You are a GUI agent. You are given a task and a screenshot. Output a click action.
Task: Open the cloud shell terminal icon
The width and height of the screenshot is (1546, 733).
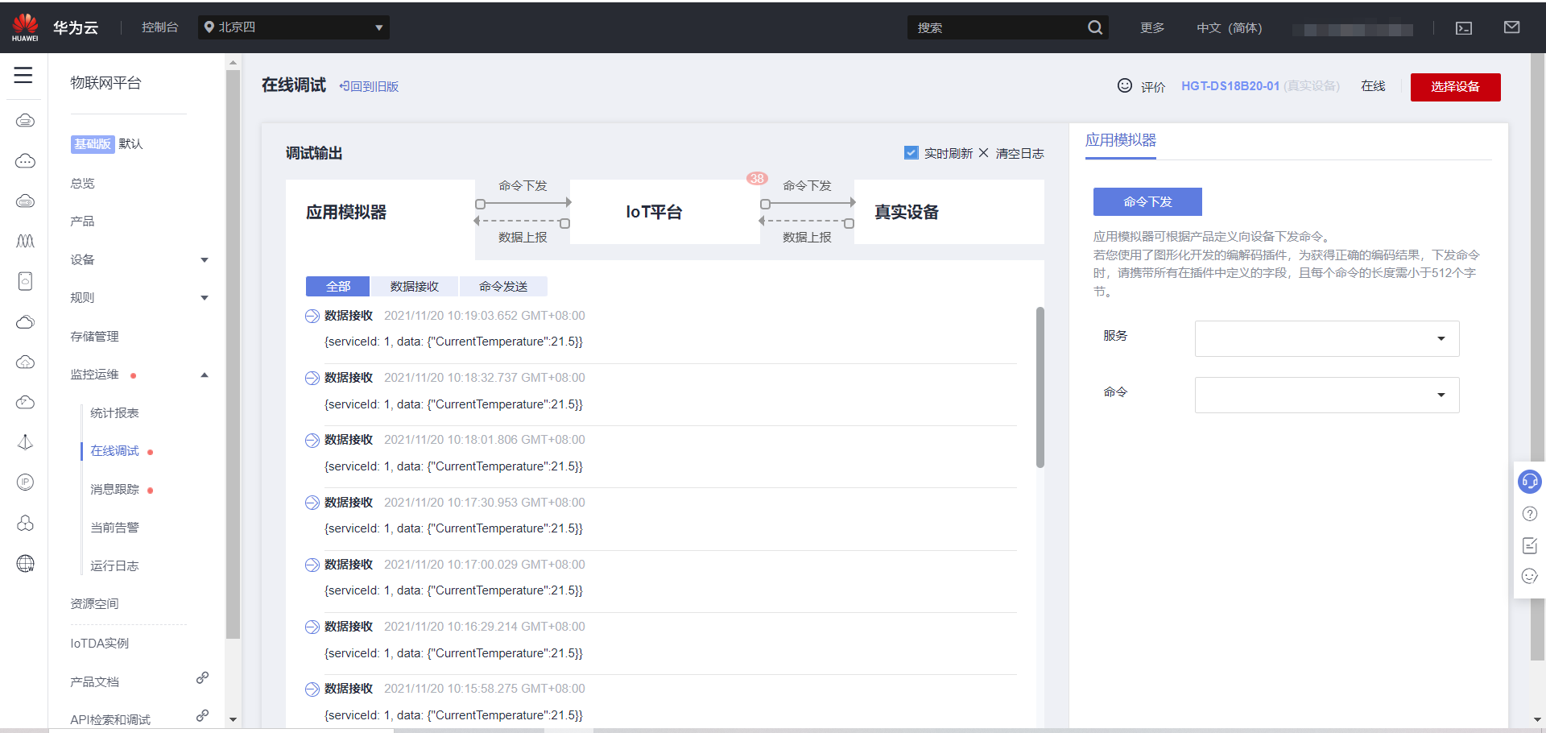tap(1464, 28)
